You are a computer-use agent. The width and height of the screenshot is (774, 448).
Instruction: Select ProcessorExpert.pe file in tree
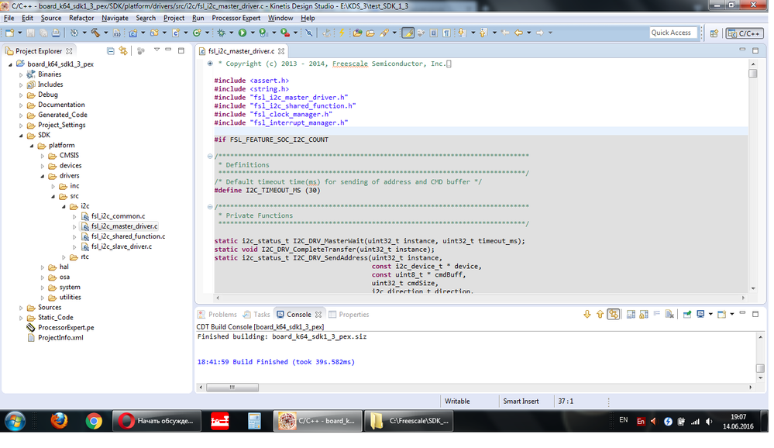(66, 328)
